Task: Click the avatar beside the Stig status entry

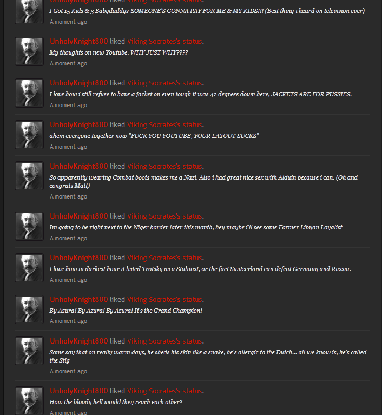Action: point(29,351)
